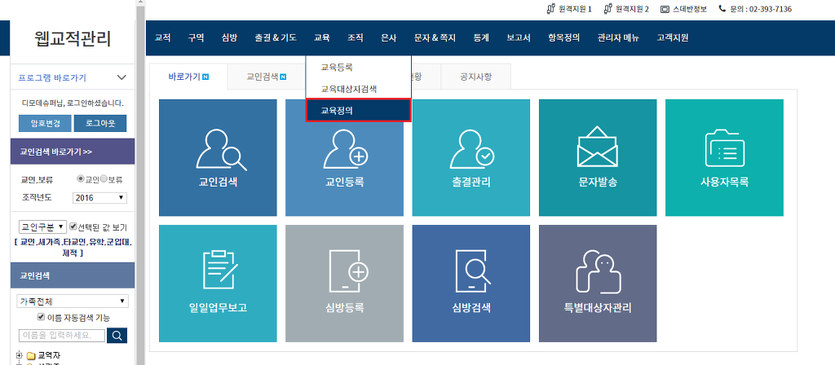The width and height of the screenshot is (835, 365).
Task: Open the 심방검색 tile icon
Action: [472, 271]
